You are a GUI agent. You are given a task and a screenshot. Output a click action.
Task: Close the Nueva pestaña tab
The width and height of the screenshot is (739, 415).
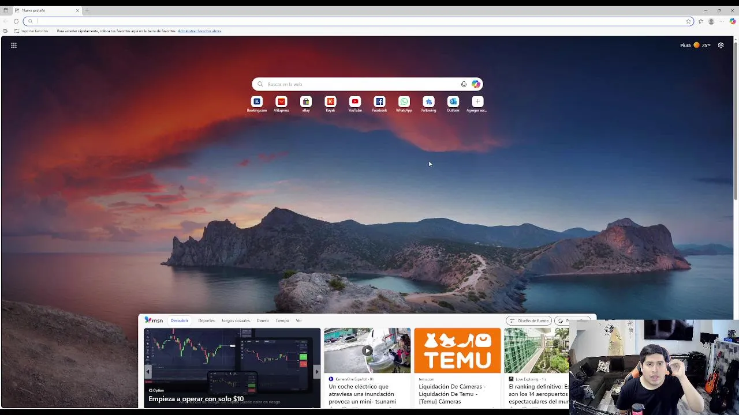77,10
